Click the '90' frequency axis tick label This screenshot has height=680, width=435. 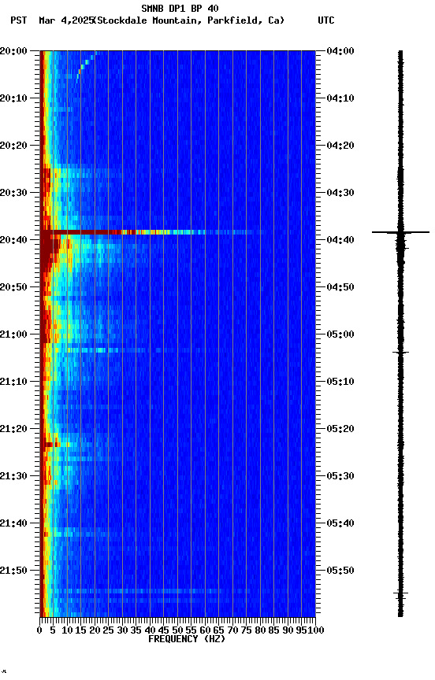288,630
